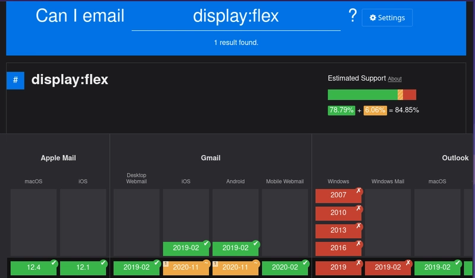This screenshot has height=278, width=475.
Task: Click the Gmail Android column label
Action: (x=235, y=181)
